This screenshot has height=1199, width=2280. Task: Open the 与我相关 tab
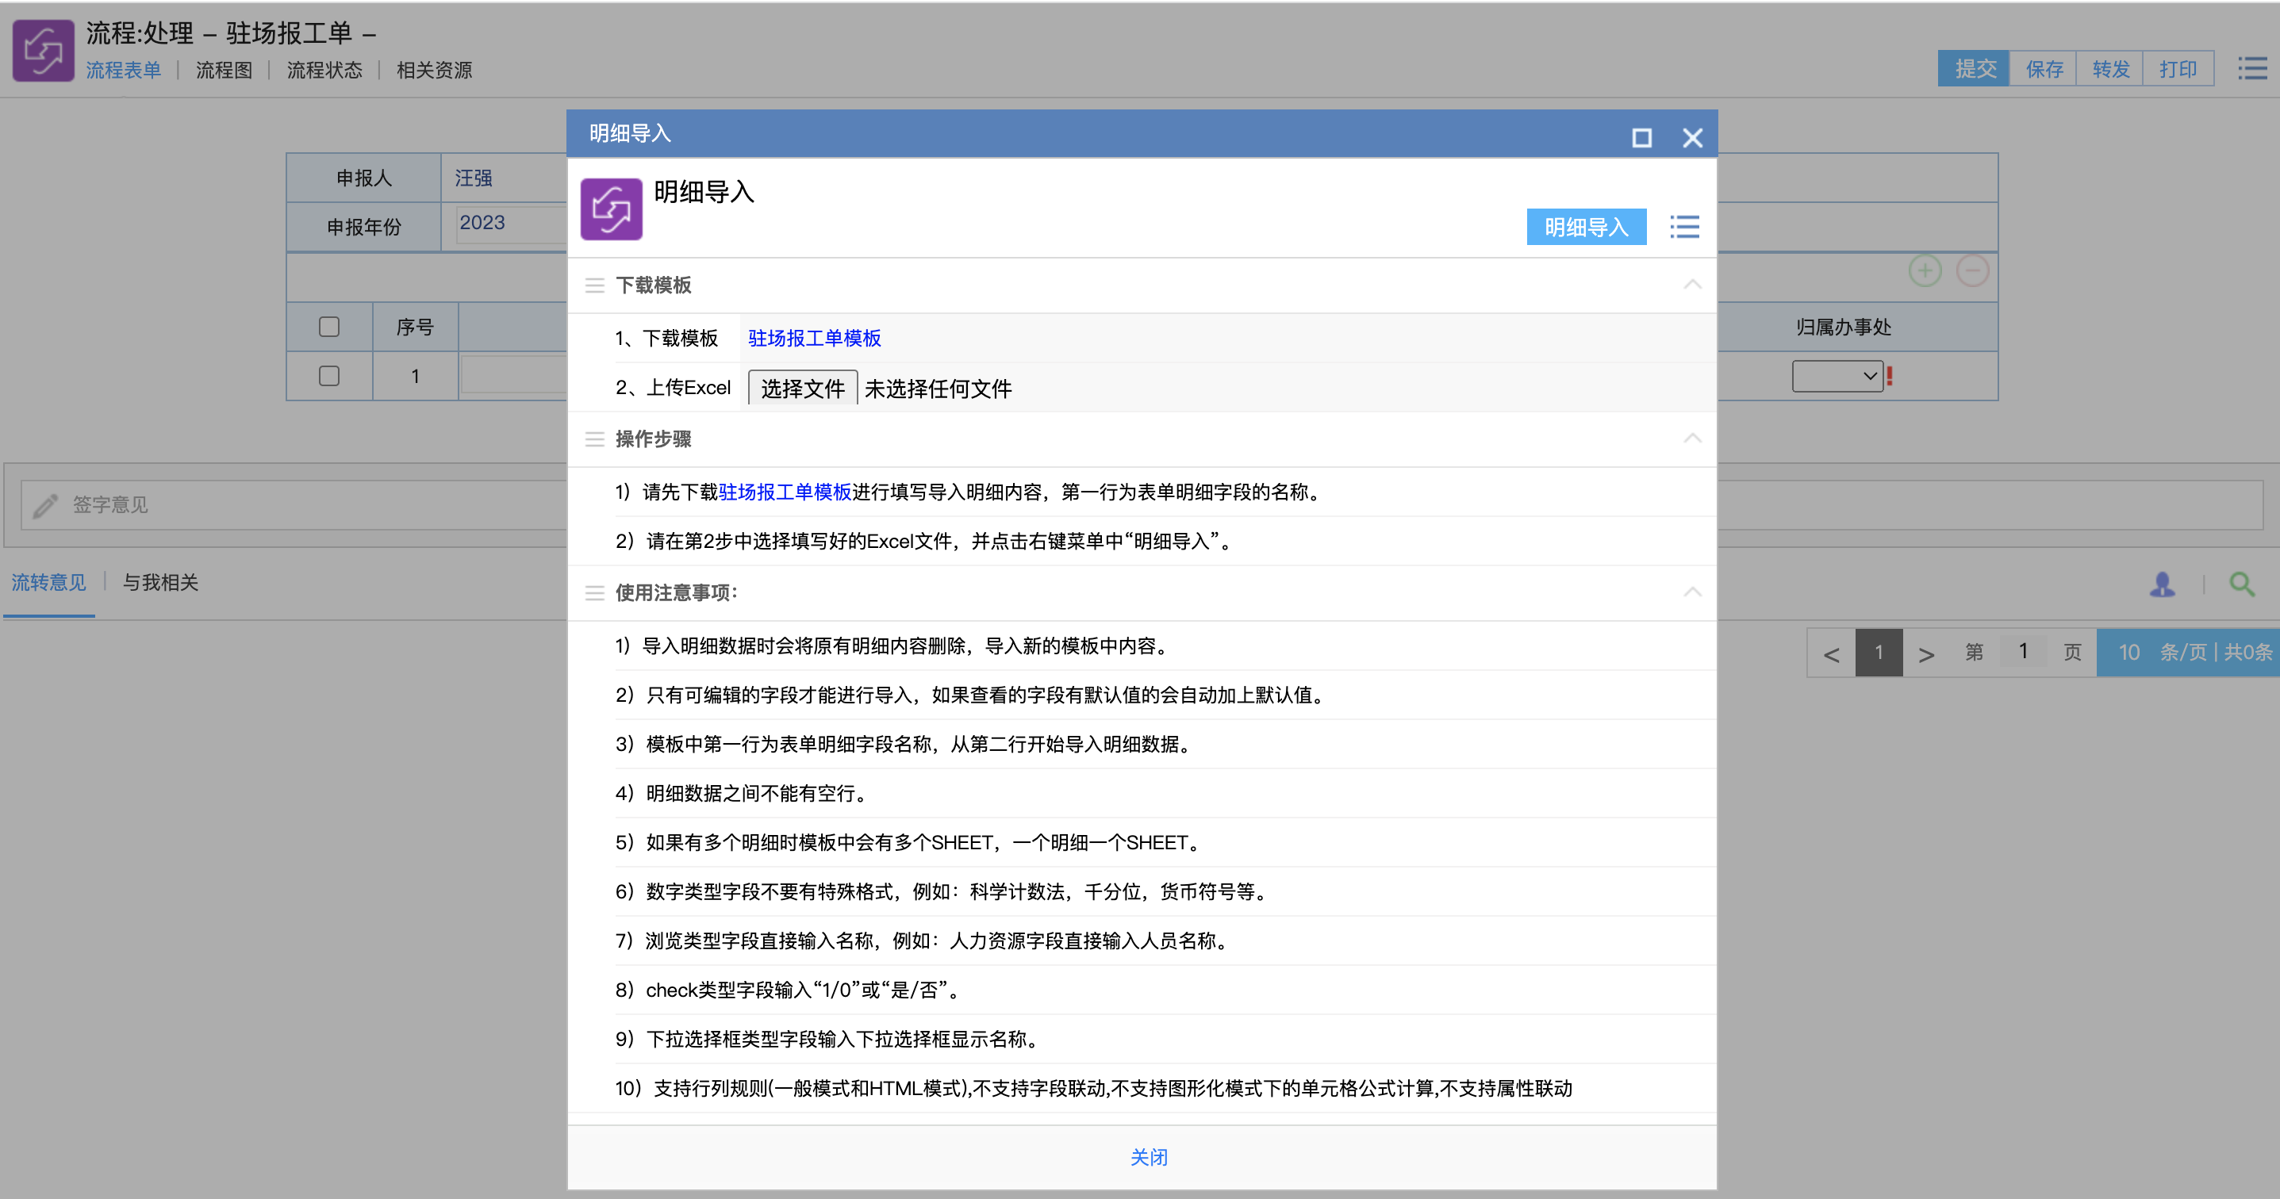coord(160,582)
